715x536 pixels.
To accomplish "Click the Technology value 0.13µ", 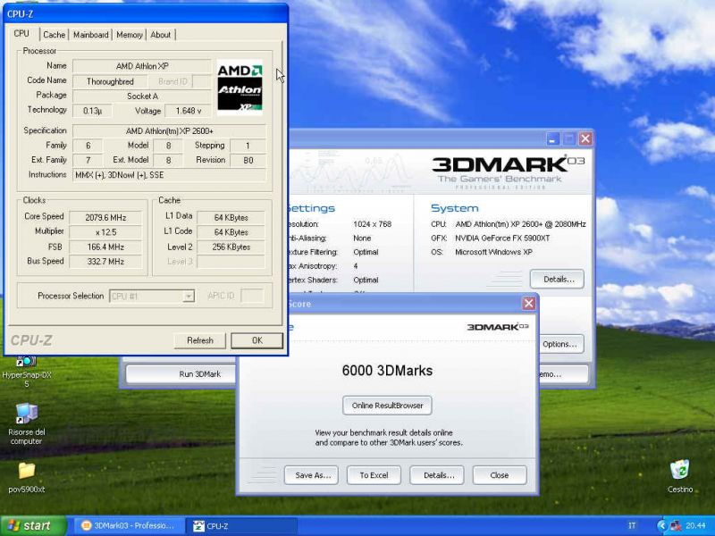I will [x=93, y=111].
